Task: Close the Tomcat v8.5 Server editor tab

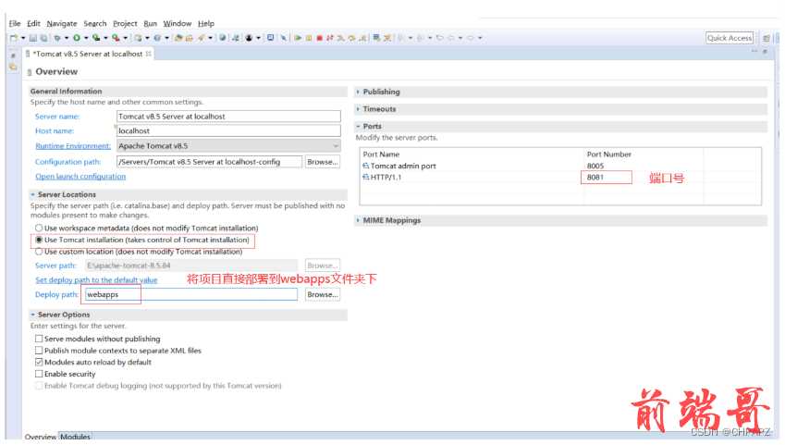Action: (148, 54)
